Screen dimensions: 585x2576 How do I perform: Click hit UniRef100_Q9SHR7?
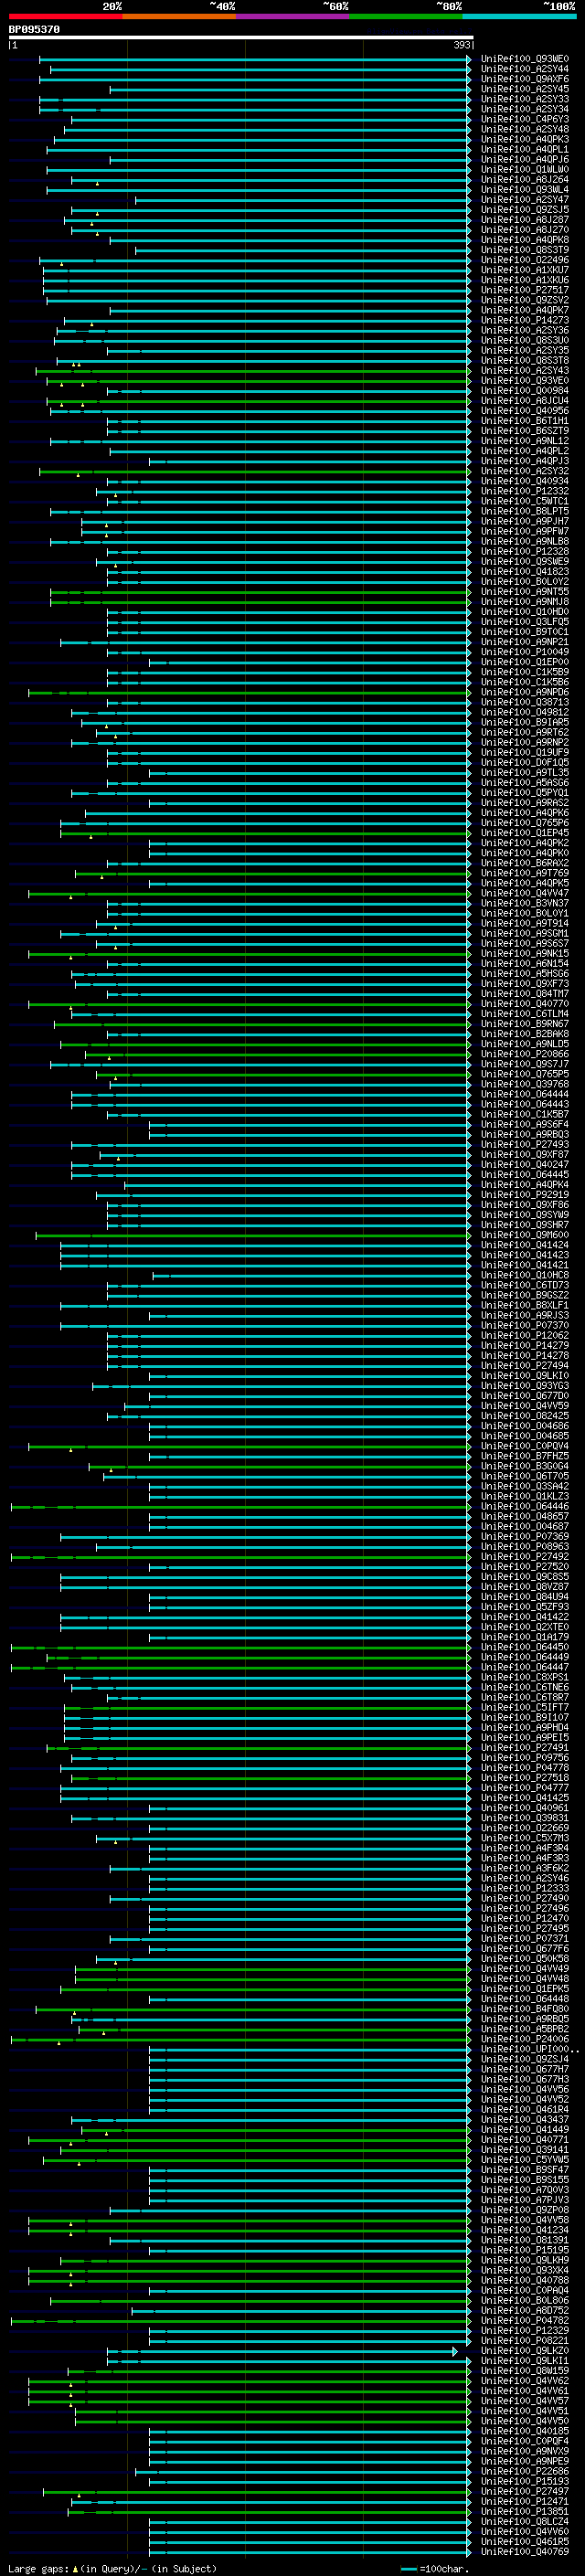click(x=524, y=1225)
